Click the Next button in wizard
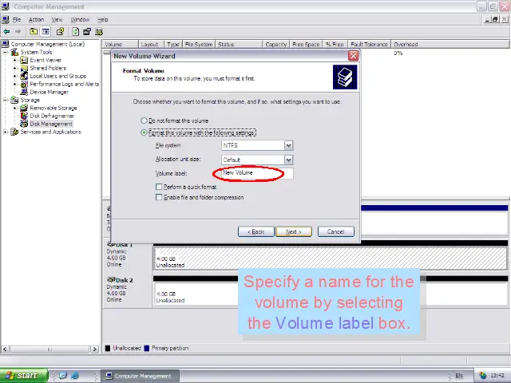Screen dimensions: 511x383 294,231
